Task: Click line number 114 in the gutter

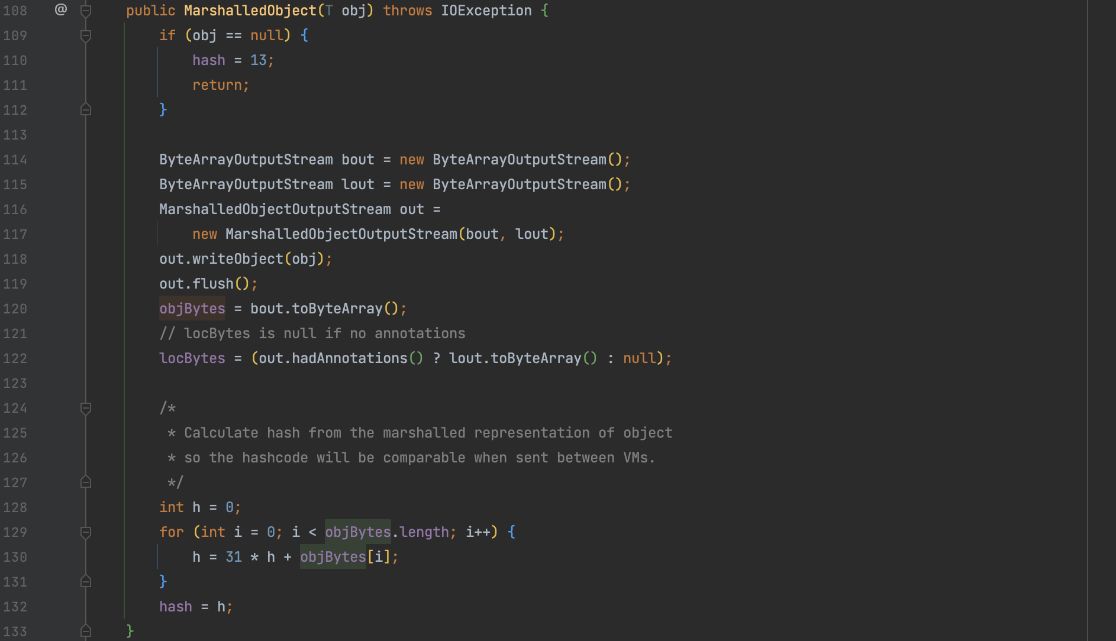Action: tap(15, 160)
